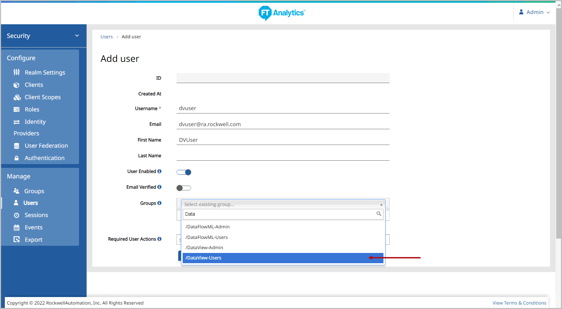The width and height of the screenshot is (562, 309).
Task: Click the Users person icon in sidebar
Action: tap(16, 203)
